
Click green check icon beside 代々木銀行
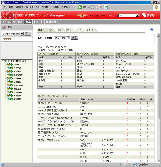point(12,68)
